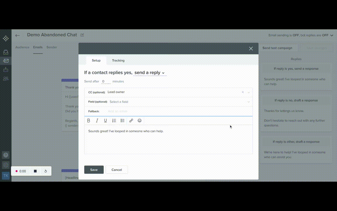The height and width of the screenshot is (211, 337).
Task: Stop the screen recording
Action: (x=35, y=171)
